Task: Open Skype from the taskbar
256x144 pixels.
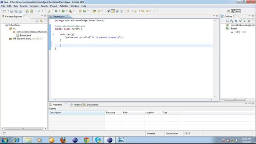Action: tap(98, 140)
